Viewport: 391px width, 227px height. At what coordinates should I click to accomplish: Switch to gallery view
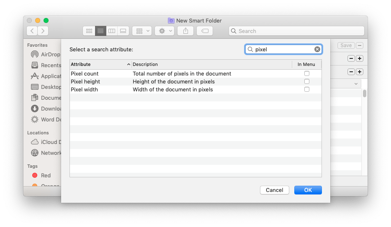(123, 31)
